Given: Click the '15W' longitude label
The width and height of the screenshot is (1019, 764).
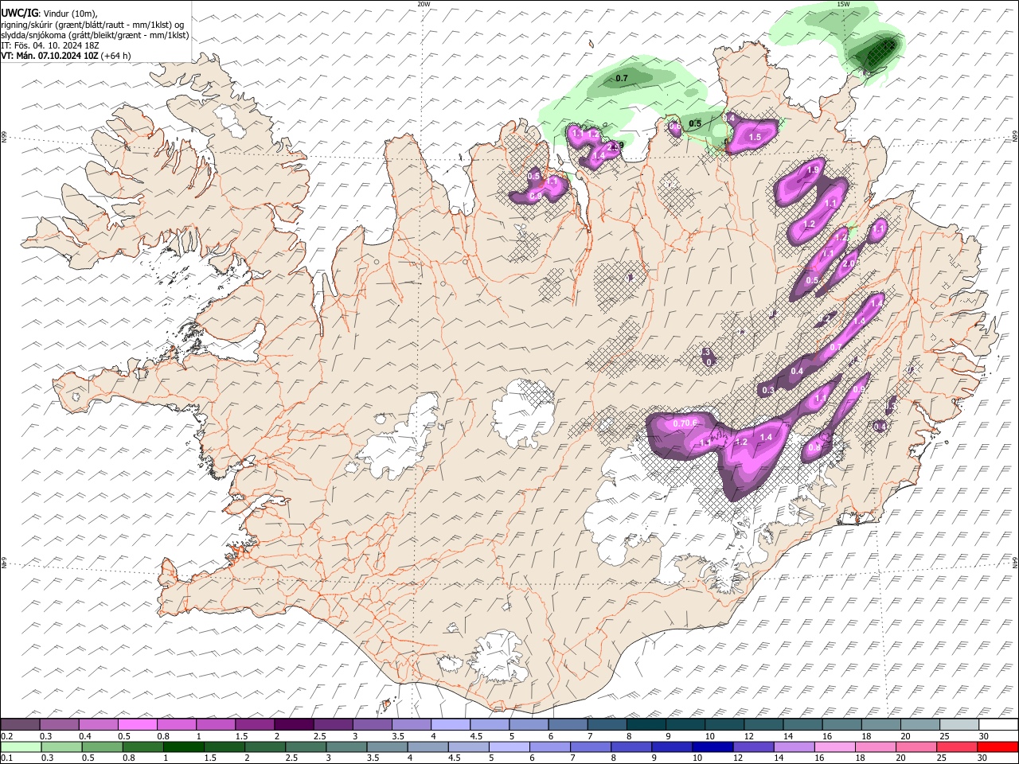Looking at the screenshot, I should tap(844, 4).
